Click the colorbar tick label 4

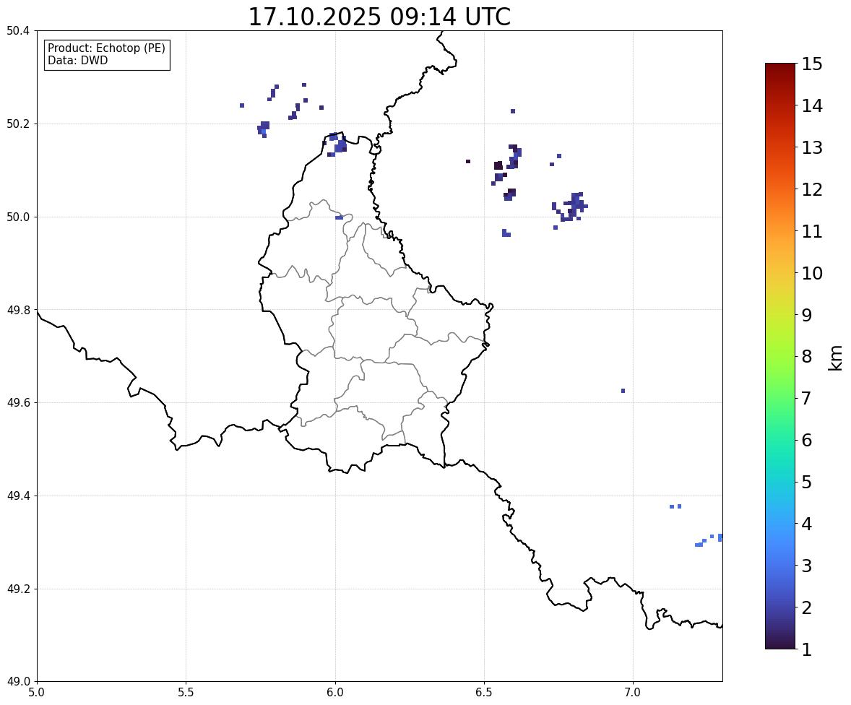[807, 524]
